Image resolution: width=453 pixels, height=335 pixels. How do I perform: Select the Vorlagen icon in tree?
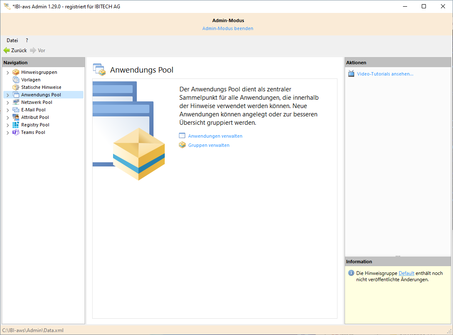16,80
